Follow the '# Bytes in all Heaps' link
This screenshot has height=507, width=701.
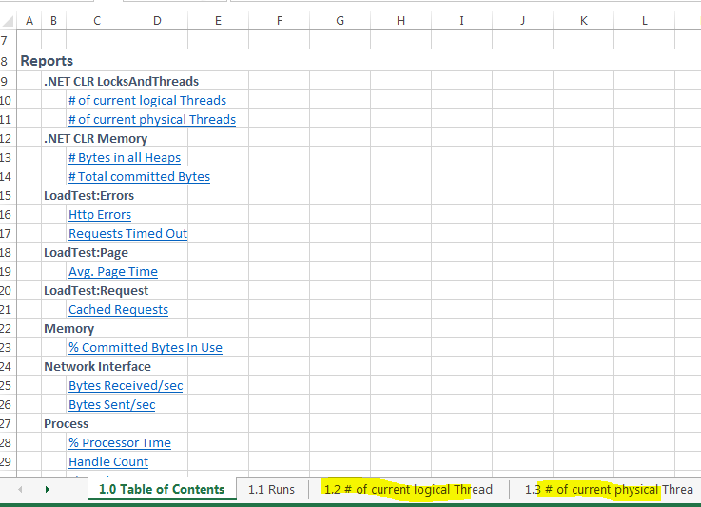(x=125, y=157)
